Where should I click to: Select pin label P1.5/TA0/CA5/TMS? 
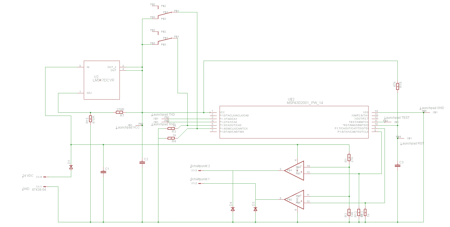(232, 132)
